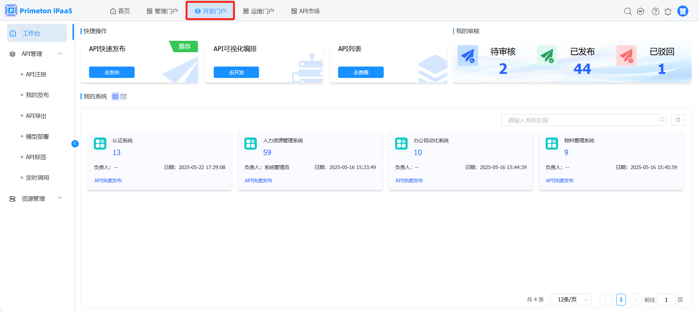Switch my systems to card view
The image size is (699, 311).
(x=116, y=97)
